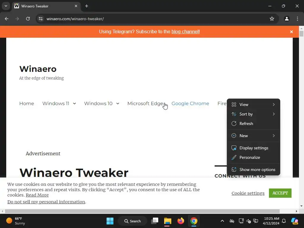
Task: Select Show more options
Action: pyautogui.click(x=254, y=170)
